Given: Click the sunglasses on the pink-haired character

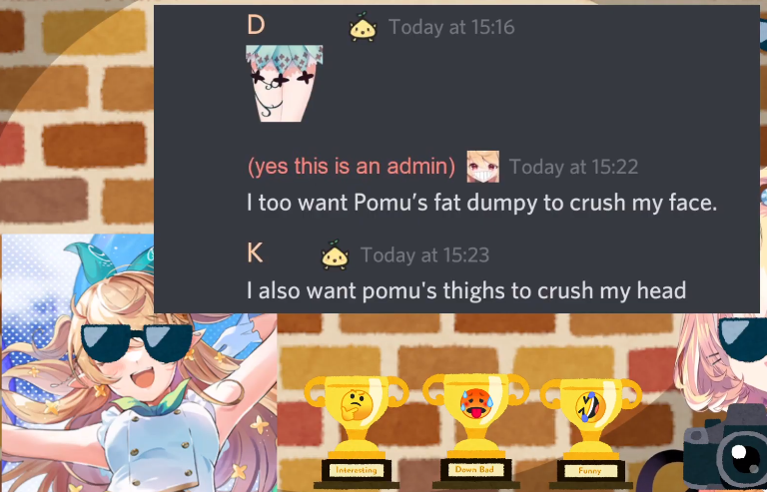Looking at the screenshot, I should (x=742, y=338).
